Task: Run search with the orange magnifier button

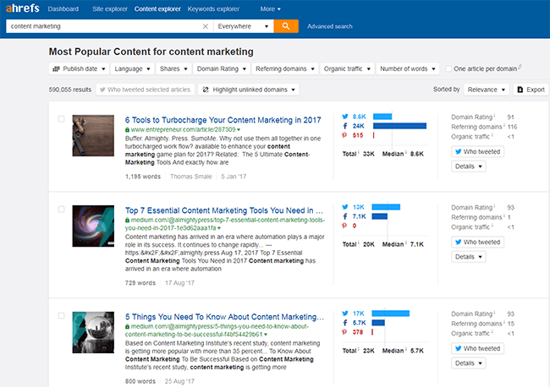Action: [x=286, y=26]
